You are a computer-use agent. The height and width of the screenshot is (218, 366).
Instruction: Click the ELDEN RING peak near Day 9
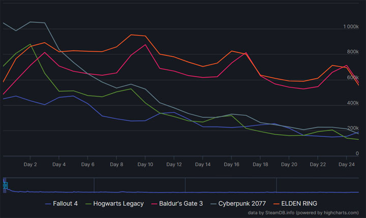[x=131, y=35]
